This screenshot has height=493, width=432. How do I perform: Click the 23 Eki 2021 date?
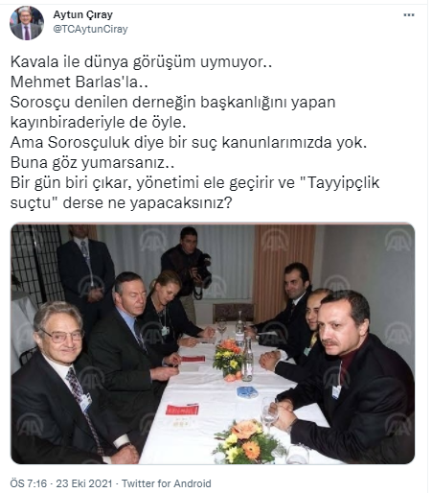tap(84, 483)
